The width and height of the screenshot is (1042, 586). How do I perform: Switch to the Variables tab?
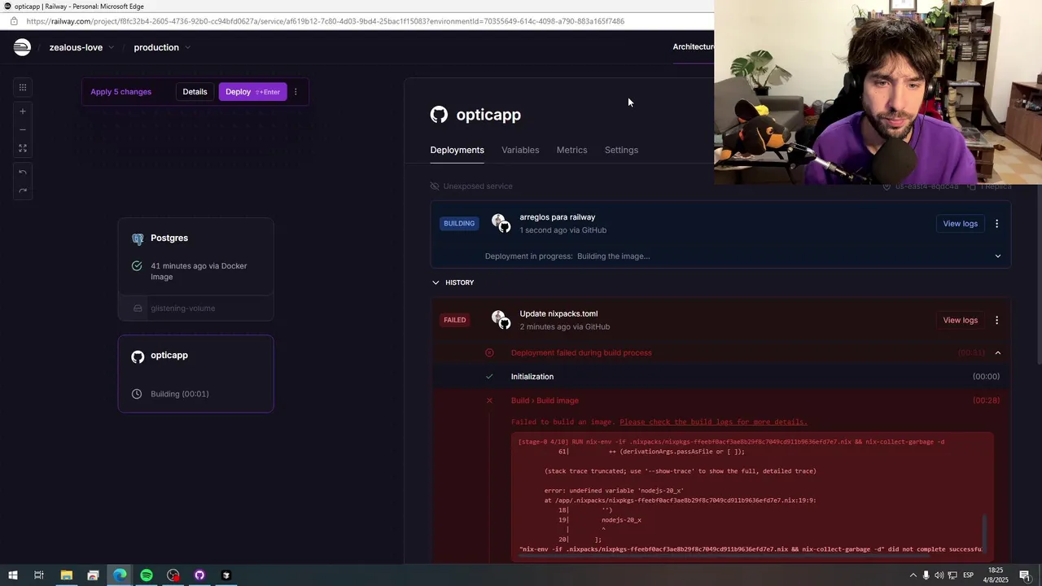point(520,150)
